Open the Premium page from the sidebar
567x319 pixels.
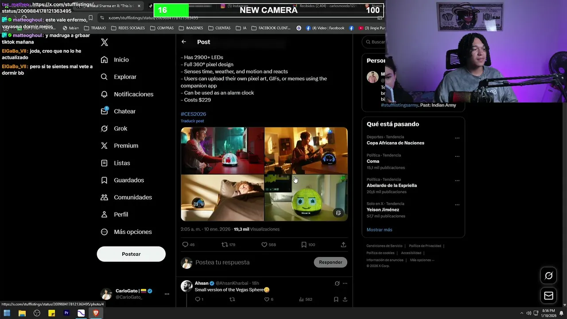[x=119, y=146]
